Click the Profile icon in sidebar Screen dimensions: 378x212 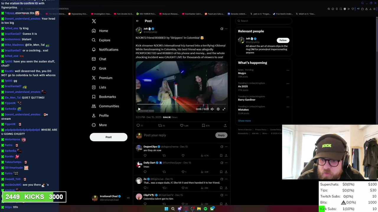point(94,115)
